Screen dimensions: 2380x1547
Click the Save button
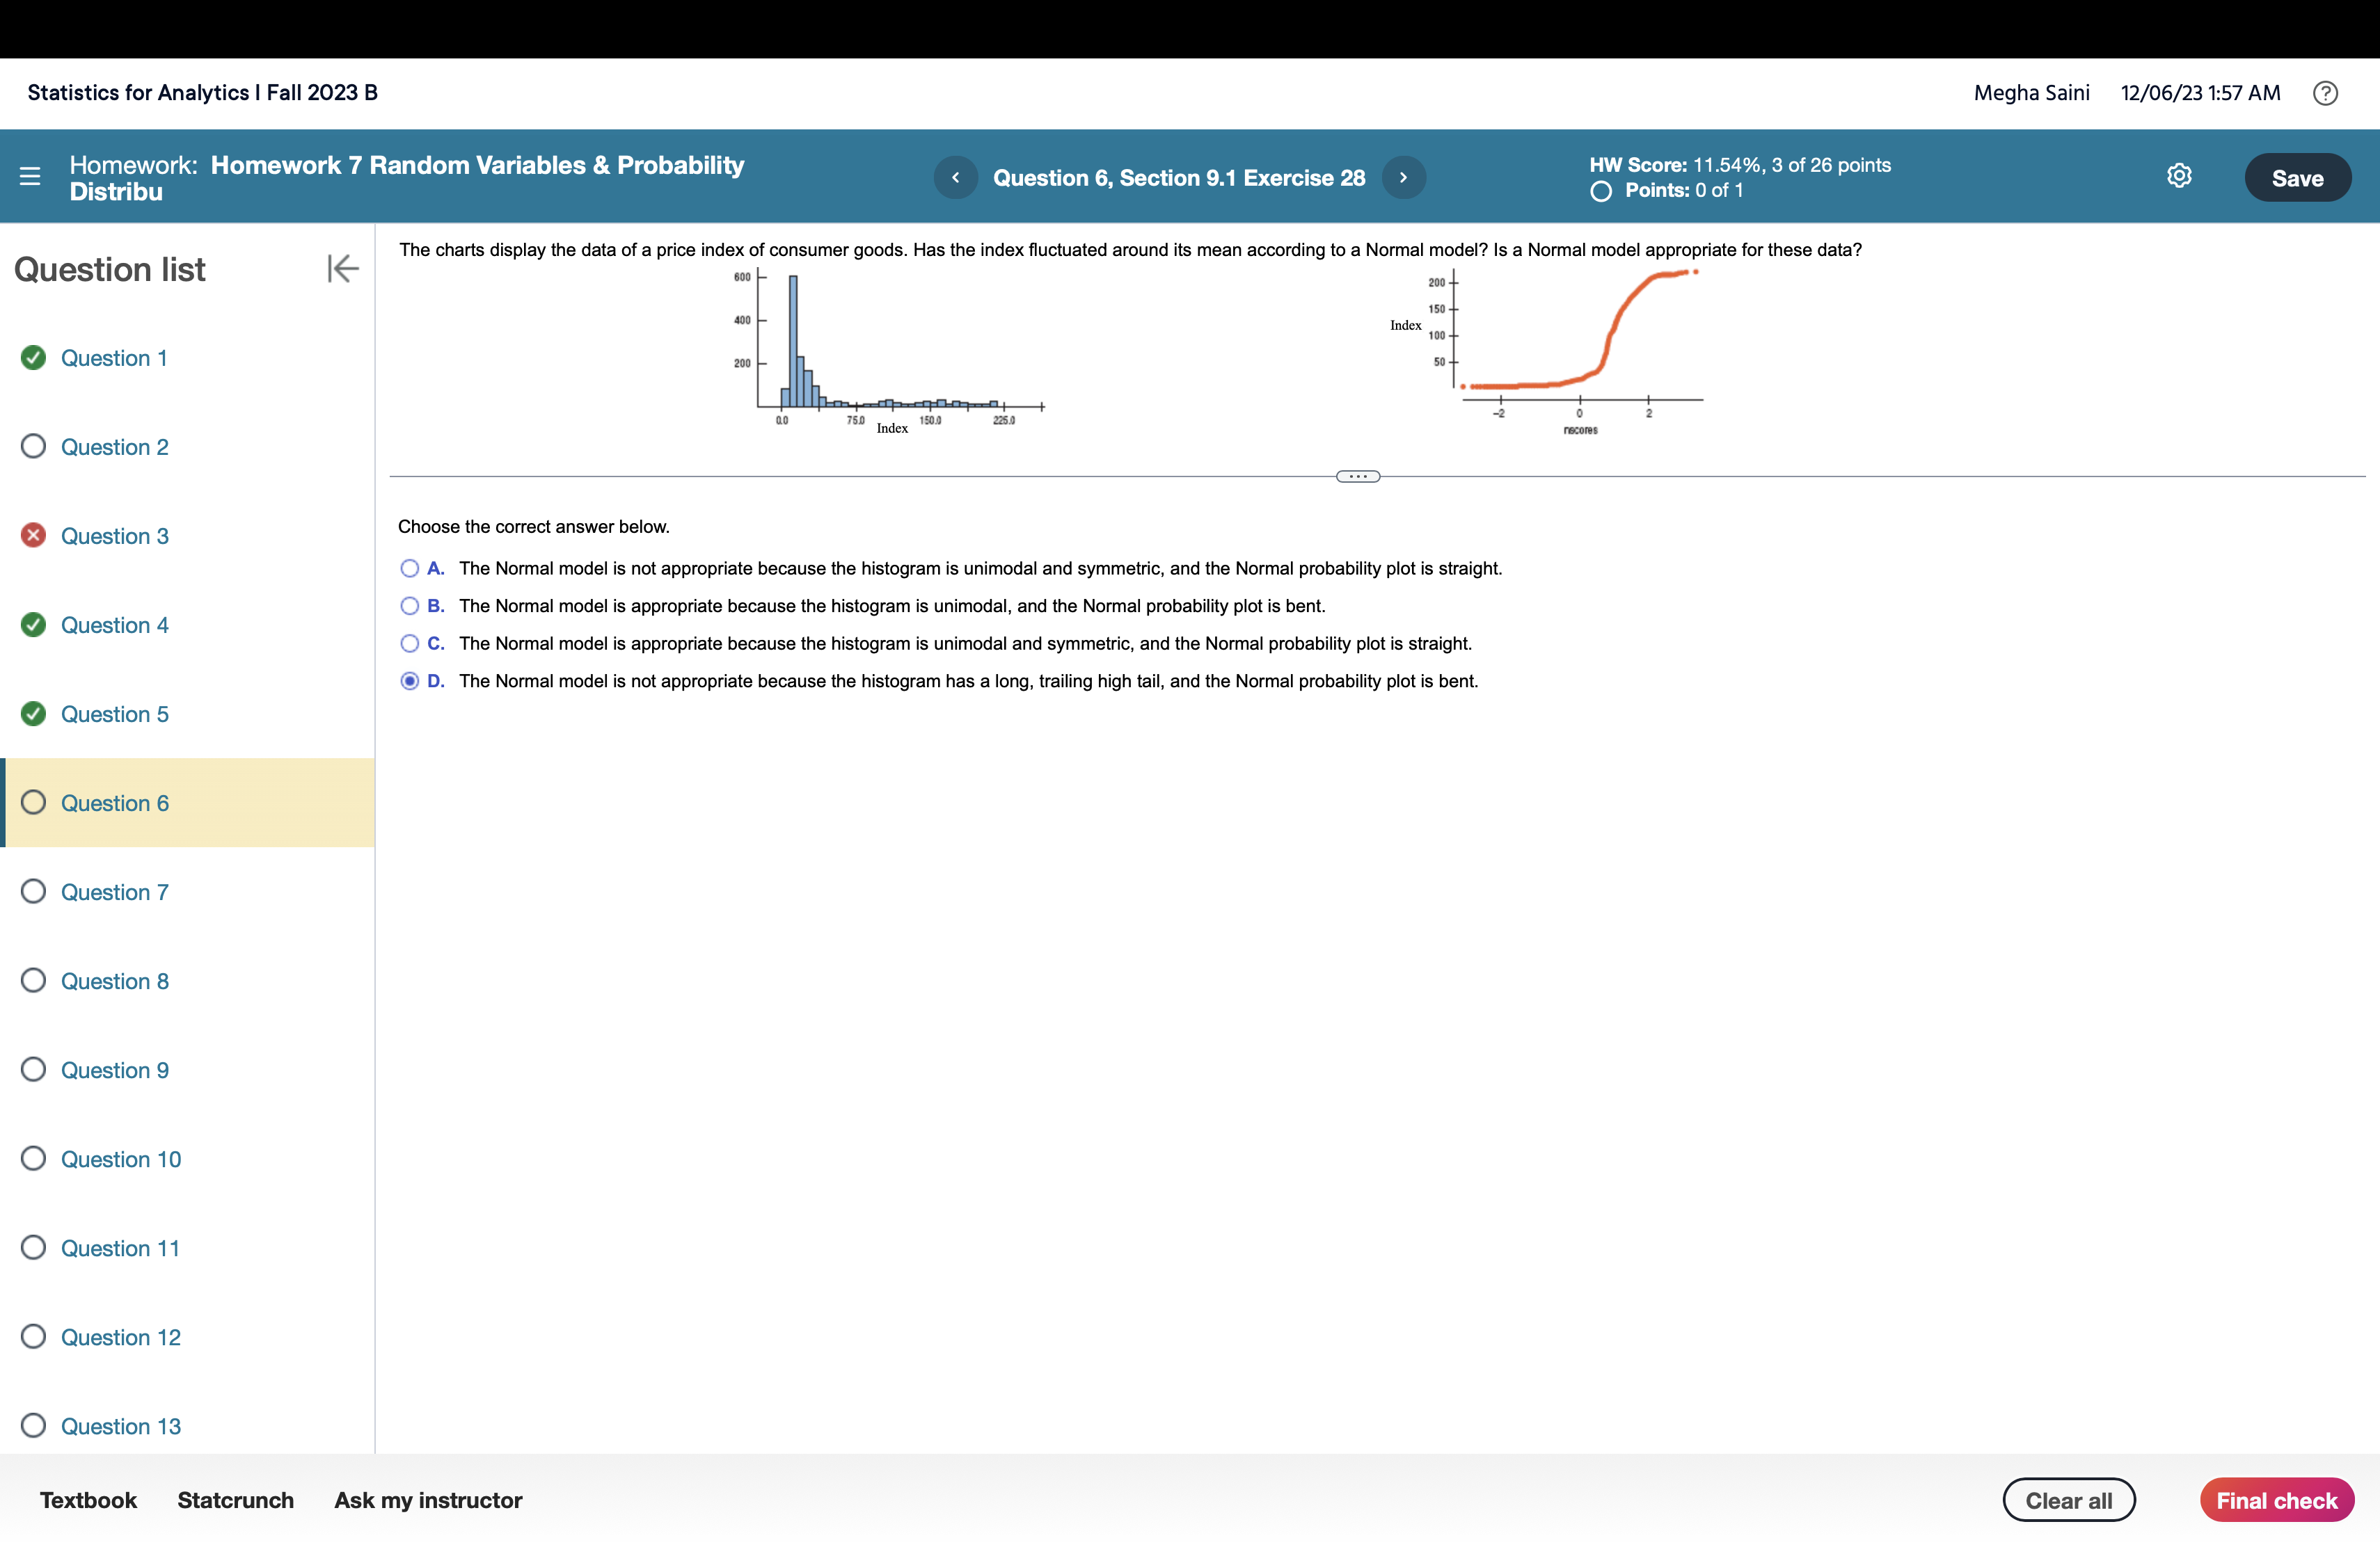[2297, 178]
